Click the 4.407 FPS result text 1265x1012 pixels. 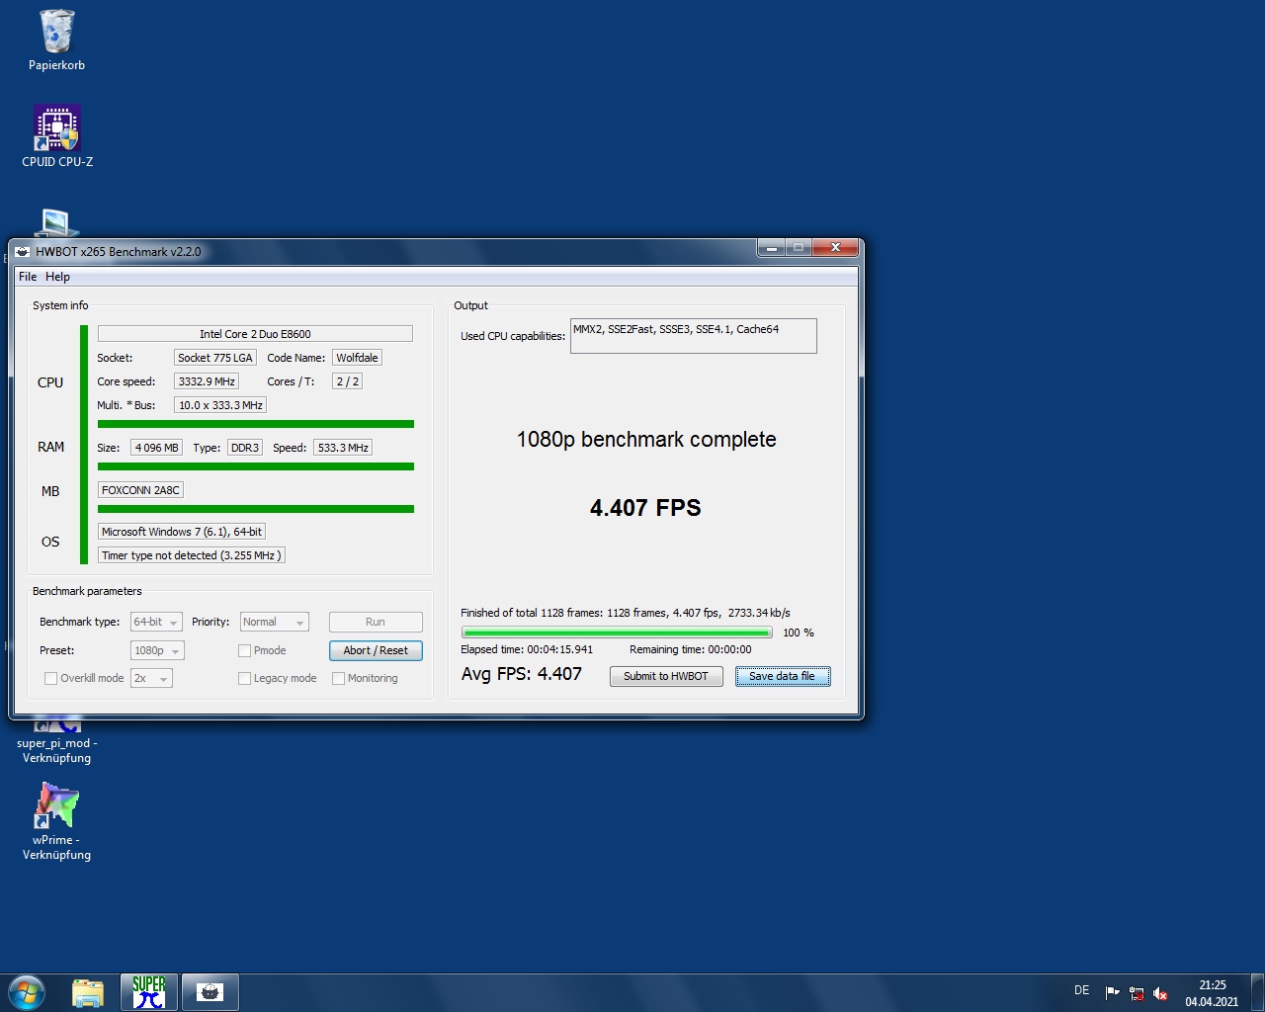[x=645, y=508]
